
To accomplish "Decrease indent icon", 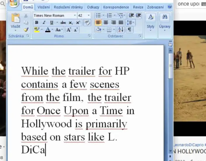I will point(131,15).
